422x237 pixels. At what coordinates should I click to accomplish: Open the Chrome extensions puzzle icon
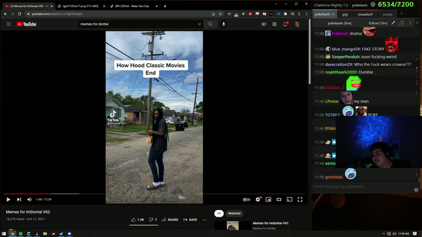click(x=286, y=14)
